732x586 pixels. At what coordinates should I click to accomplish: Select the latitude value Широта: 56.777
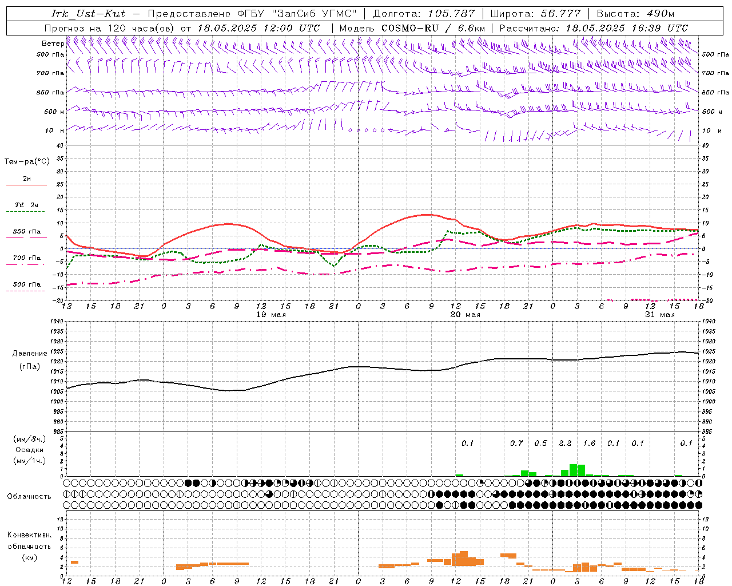tap(536, 14)
